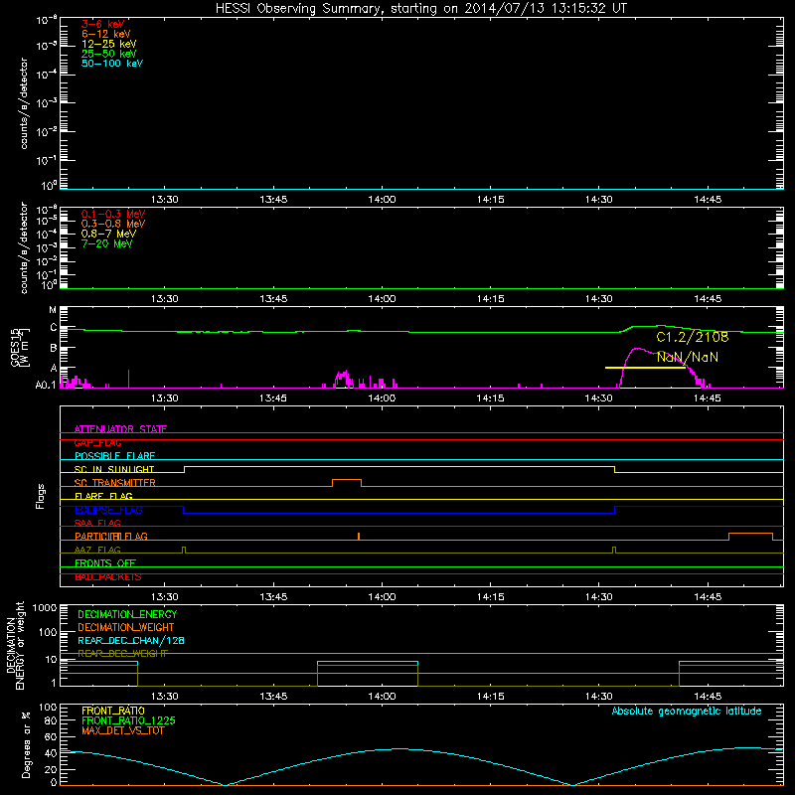Click the yellow flare interval bar
The width and height of the screenshot is (795, 795).
645,368
